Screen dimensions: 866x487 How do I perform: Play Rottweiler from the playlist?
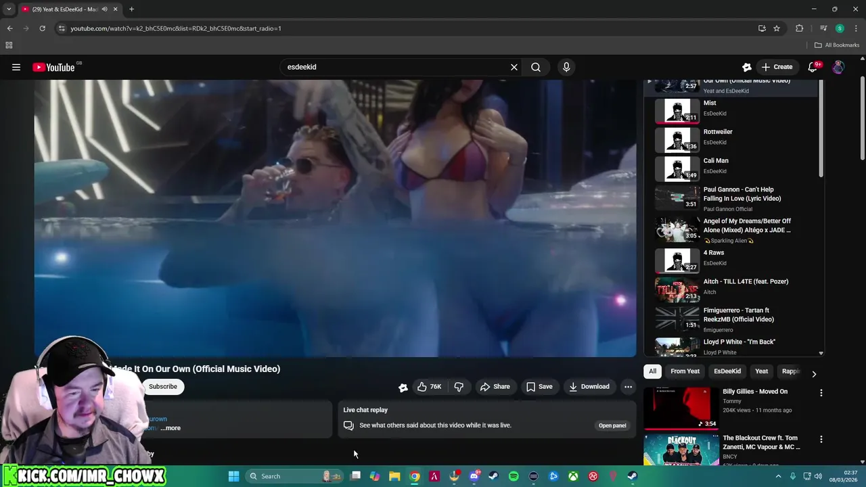click(731, 139)
